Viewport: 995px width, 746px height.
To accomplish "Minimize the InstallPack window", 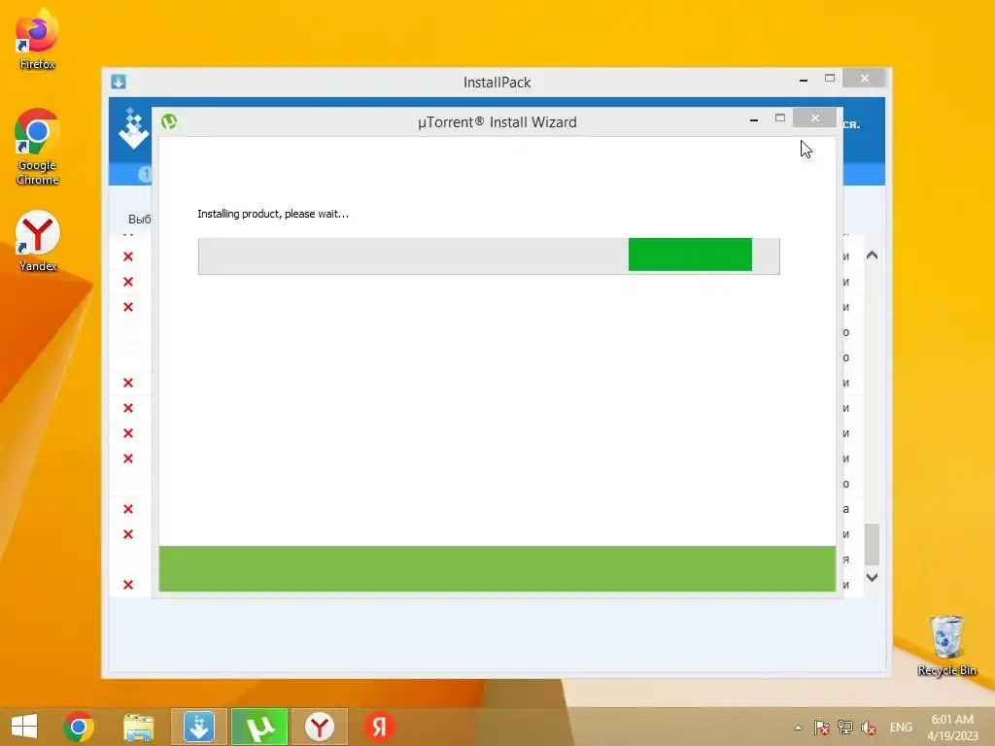I will (804, 80).
